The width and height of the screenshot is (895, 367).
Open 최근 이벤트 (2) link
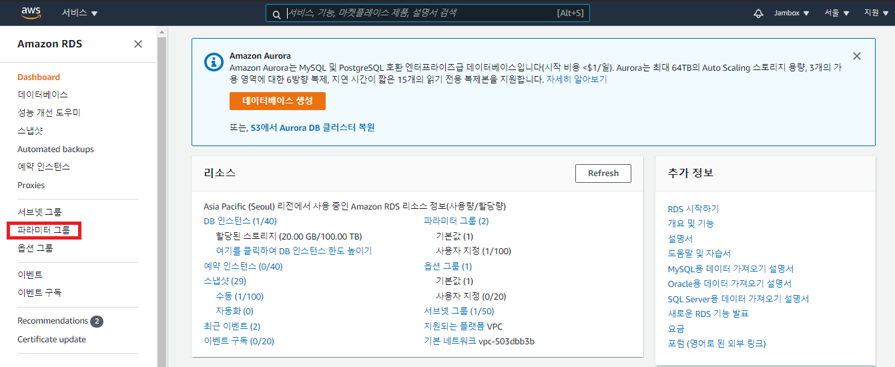[232, 326]
